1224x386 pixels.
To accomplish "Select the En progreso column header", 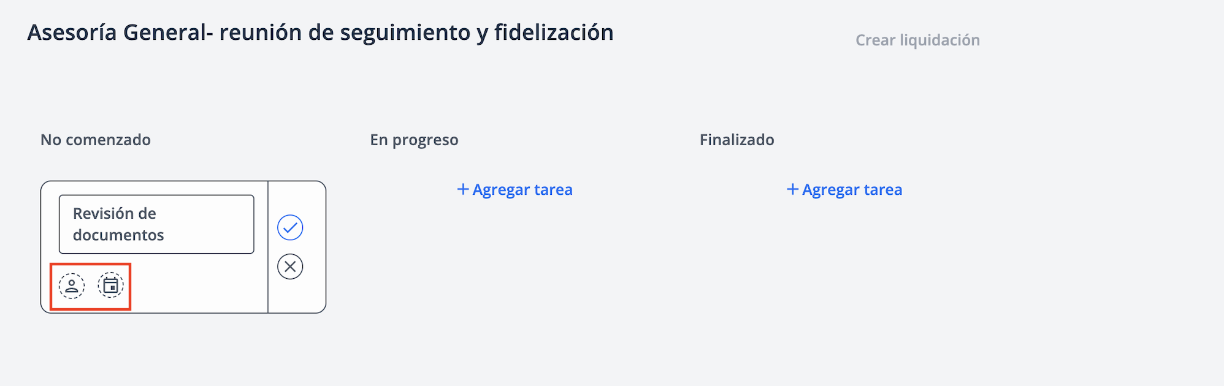I will (x=414, y=140).
